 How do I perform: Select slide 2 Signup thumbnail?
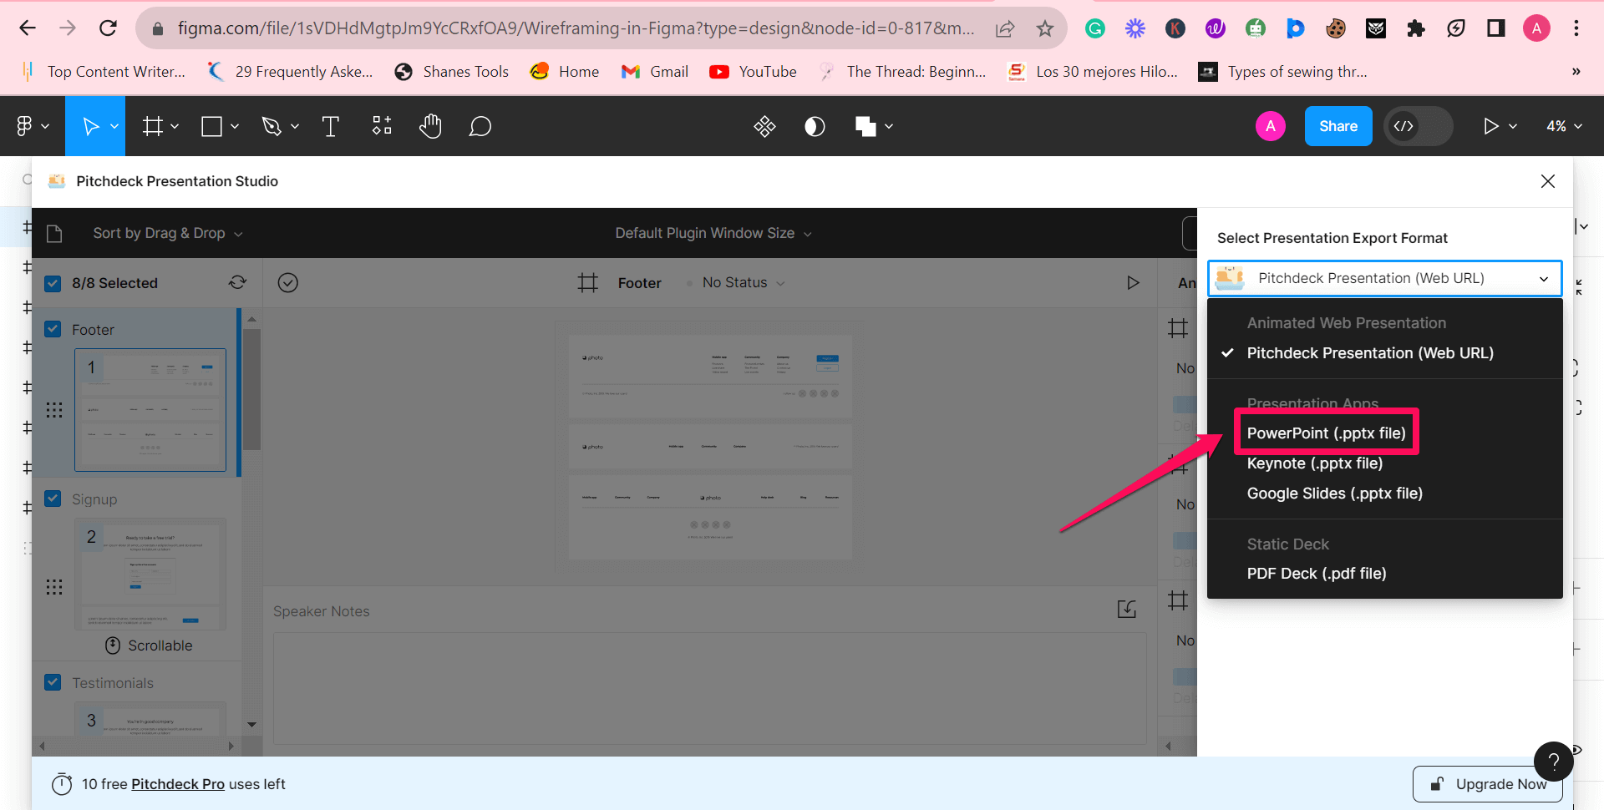150,574
